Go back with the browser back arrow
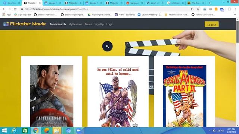Image resolution: width=239 pixels, height=134 pixels. point(4,9)
